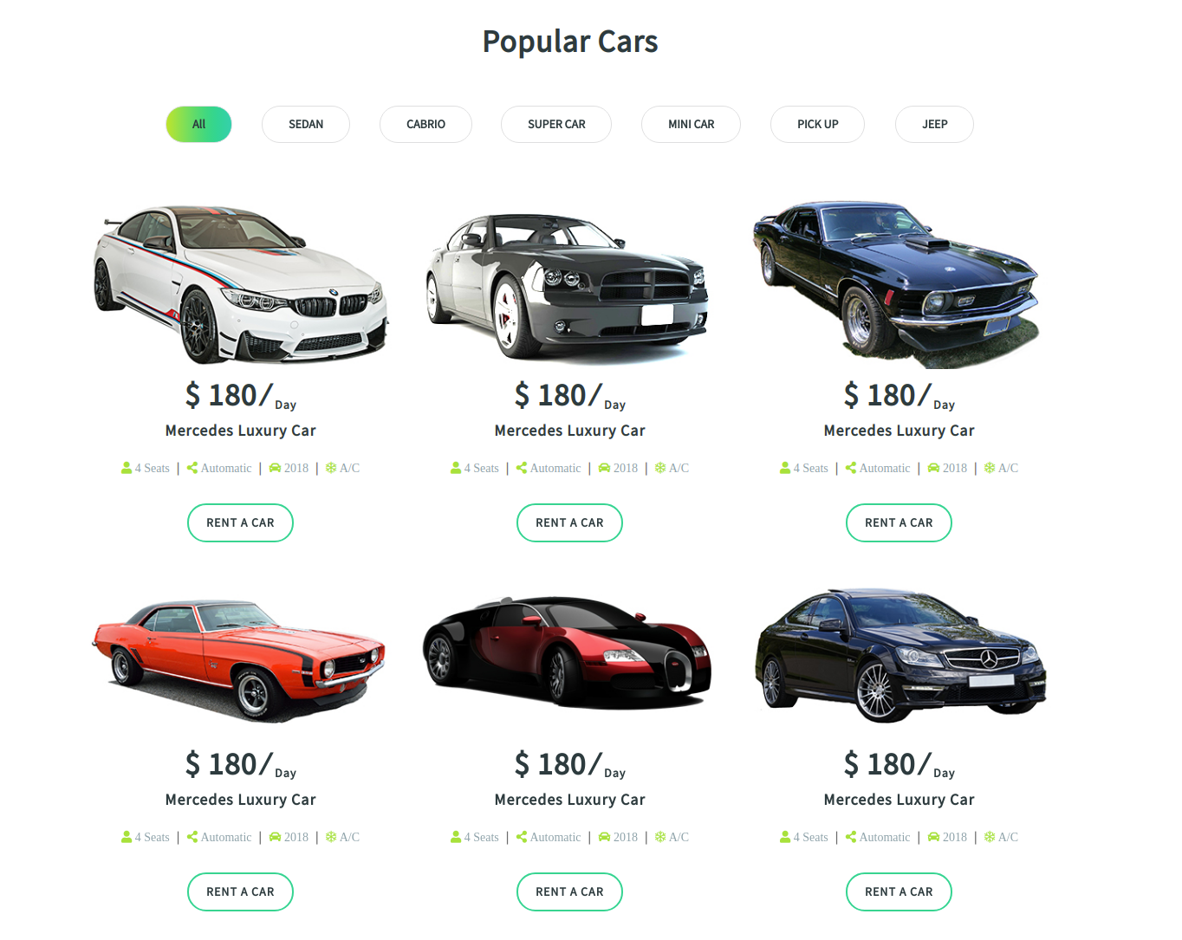Image resolution: width=1182 pixels, height=940 pixels.
Task: Click the Automatic share icon under black Mercedes
Action: pyautogui.click(x=851, y=837)
